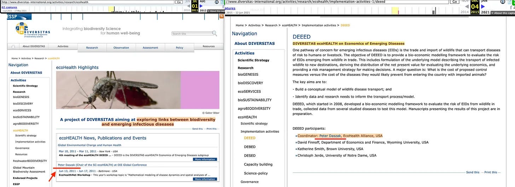Open bioDISCOVERY in the ecohealth page sidebar

click(x=23, y=104)
